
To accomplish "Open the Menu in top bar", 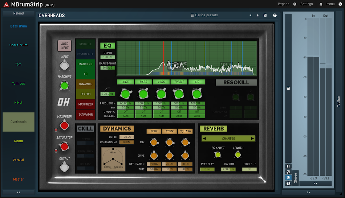I will click(330, 4).
